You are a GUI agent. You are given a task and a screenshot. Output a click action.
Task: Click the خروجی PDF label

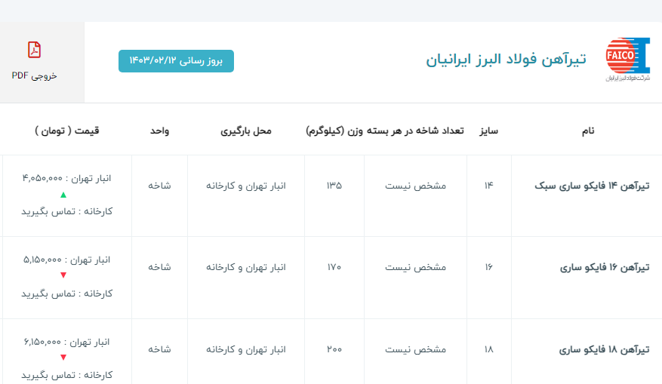click(34, 75)
